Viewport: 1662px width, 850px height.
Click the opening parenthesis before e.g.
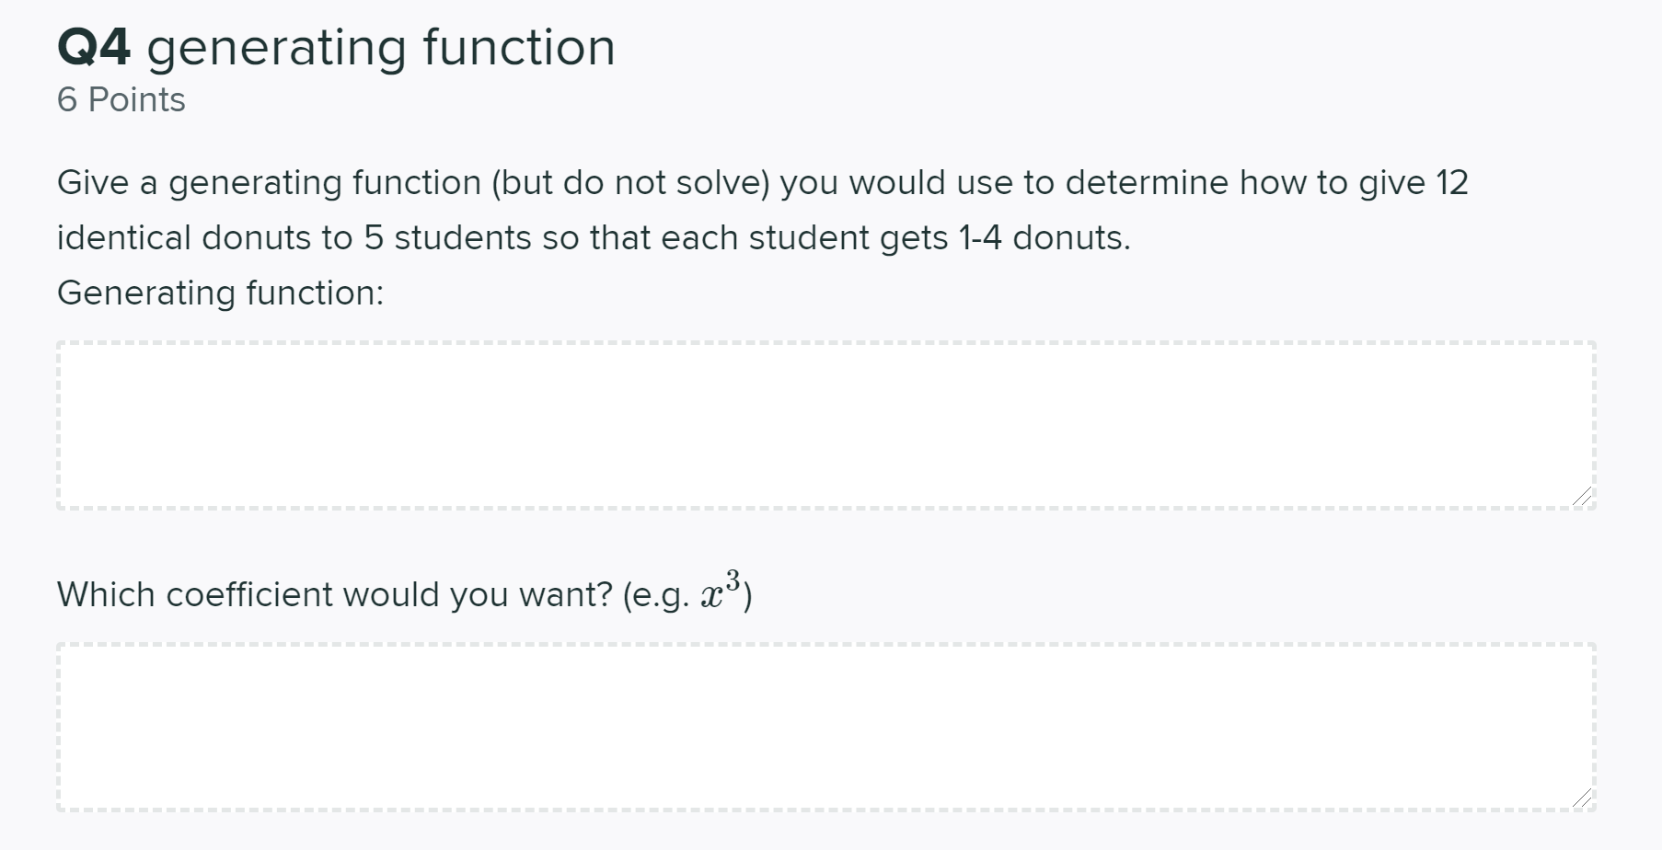click(628, 593)
